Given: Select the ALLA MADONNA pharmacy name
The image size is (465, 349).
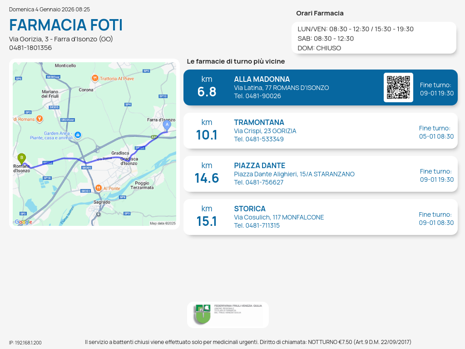Looking at the screenshot, I should pos(262,79).
